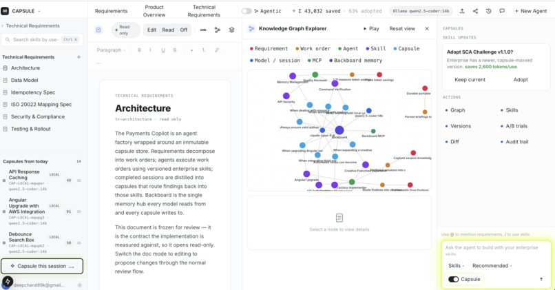Open the Recommended dropdown
The width and height of the screenshot is (555, 290).
point(492,266)
